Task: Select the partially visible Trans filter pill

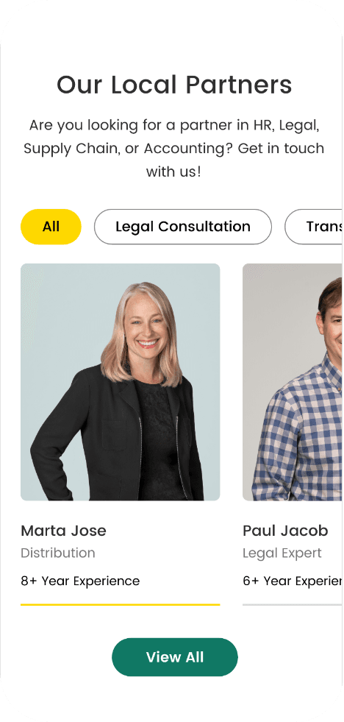Action: (x=314, y=227)
